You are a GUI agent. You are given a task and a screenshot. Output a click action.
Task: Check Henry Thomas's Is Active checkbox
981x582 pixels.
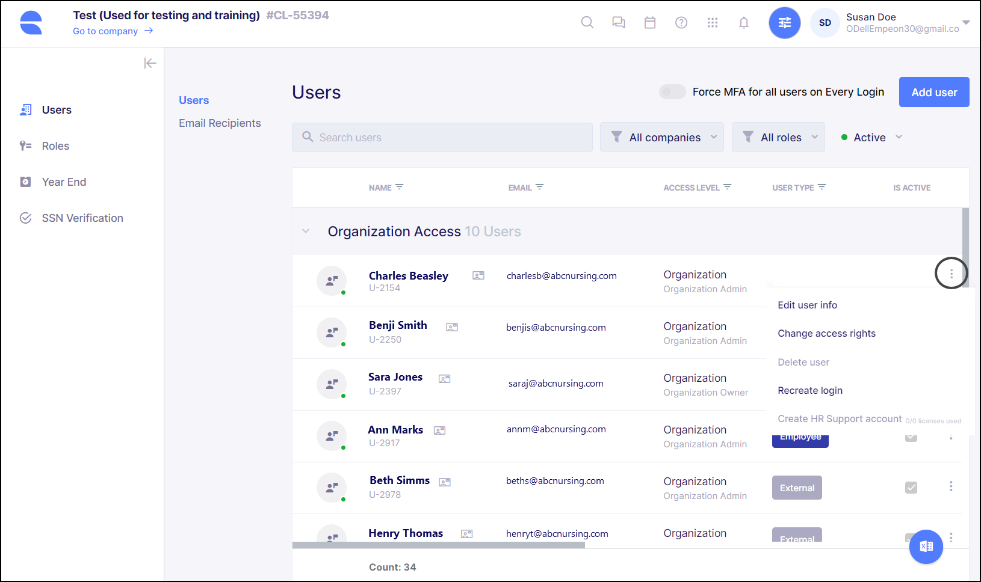911,538
